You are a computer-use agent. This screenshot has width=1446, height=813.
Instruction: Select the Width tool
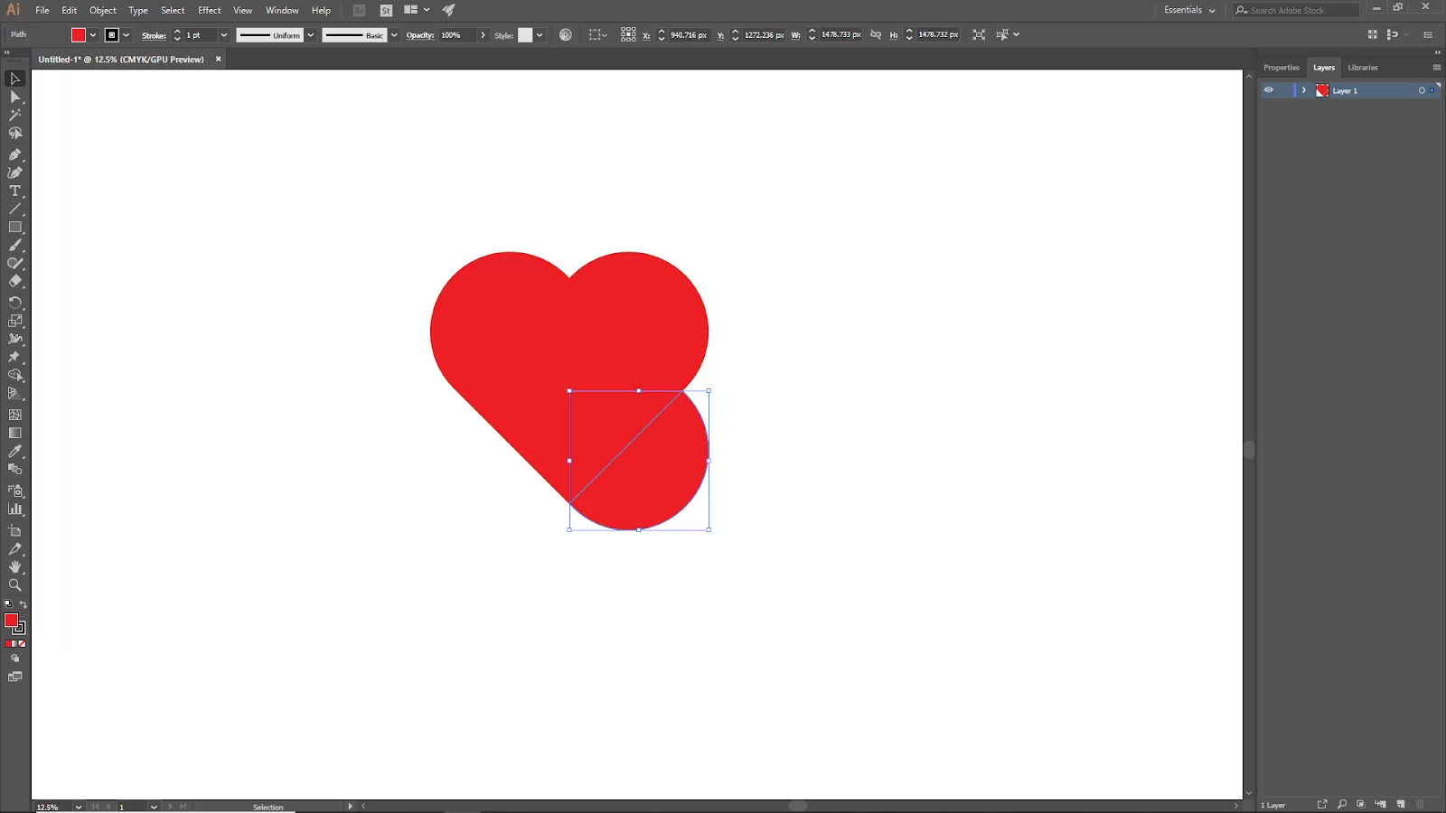[x=14, y=339]
